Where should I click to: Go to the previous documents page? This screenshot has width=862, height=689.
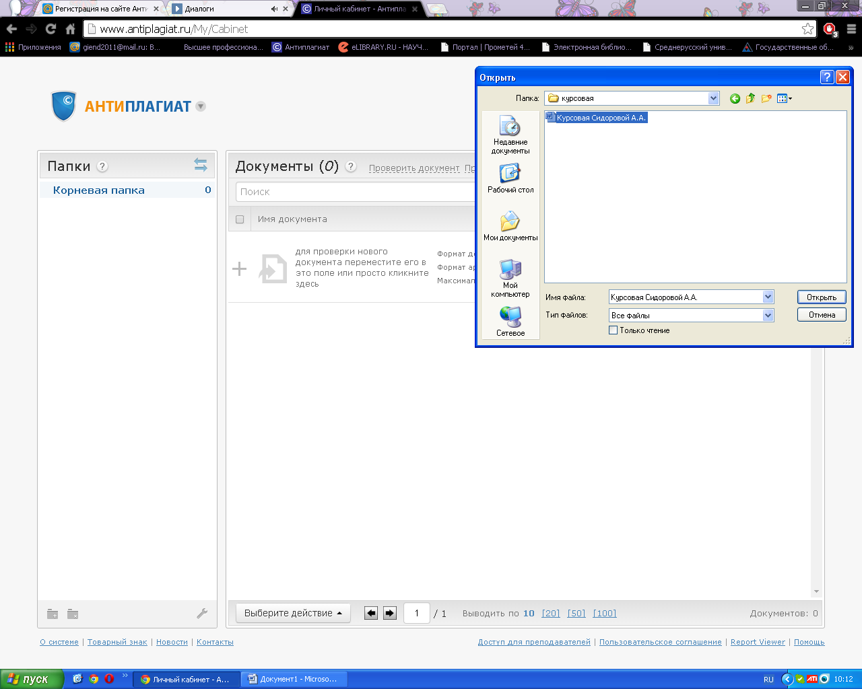pyautogui.click(x=371, y=613)
